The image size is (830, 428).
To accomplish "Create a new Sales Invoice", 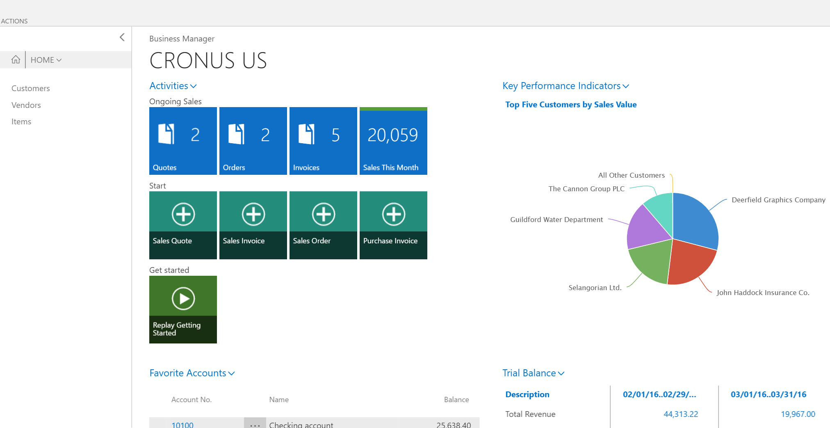I will 253,225.
